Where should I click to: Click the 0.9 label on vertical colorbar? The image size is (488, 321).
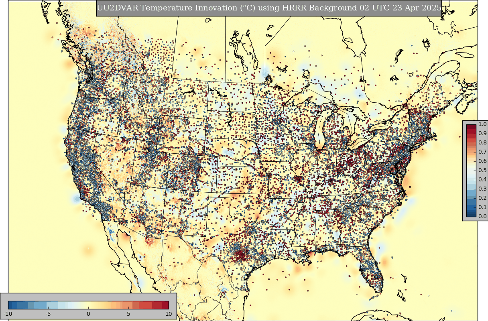coord(482,134)
